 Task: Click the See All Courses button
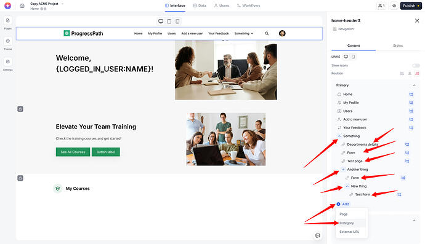click(x=73, y=152)
